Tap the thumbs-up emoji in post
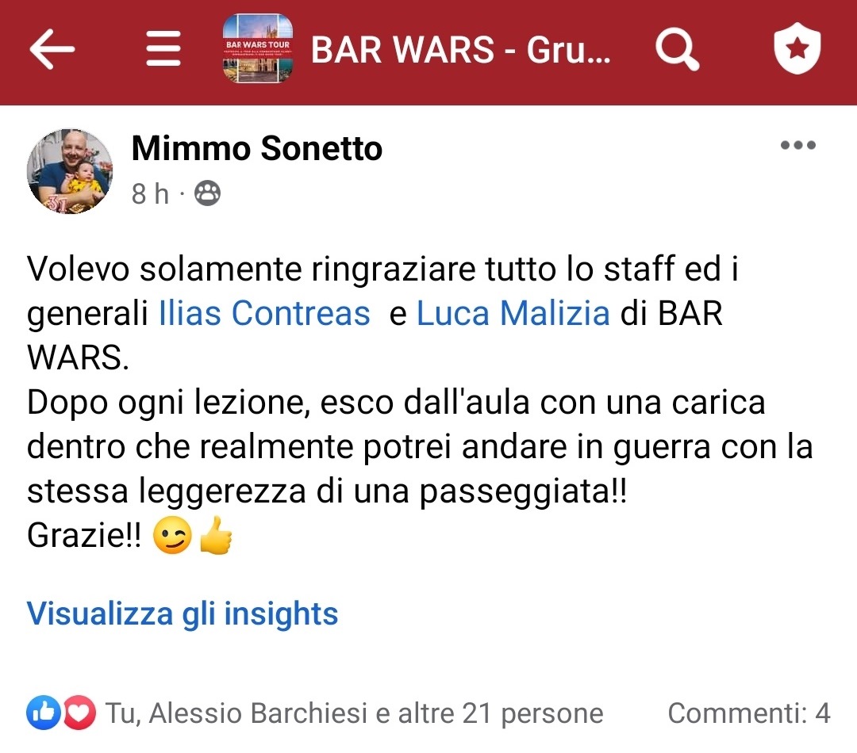Image resolution: width=857 pixels, height=753 pixels. [217, 535]
